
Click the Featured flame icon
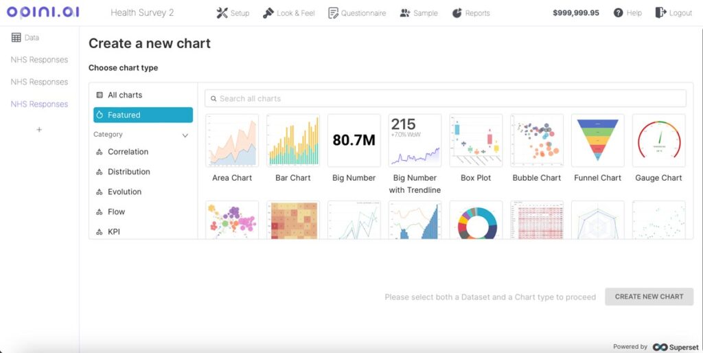(100, 115)
